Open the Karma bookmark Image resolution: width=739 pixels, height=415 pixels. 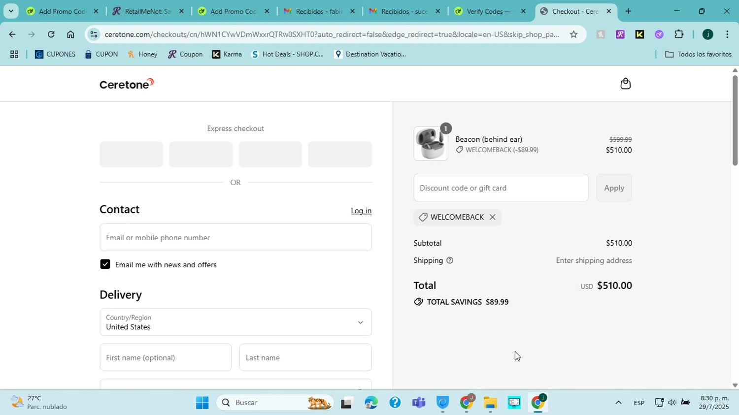coord(227,54)
